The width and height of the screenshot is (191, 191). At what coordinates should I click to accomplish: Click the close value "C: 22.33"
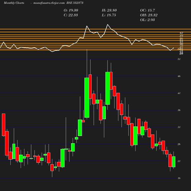tap(71, 15)
